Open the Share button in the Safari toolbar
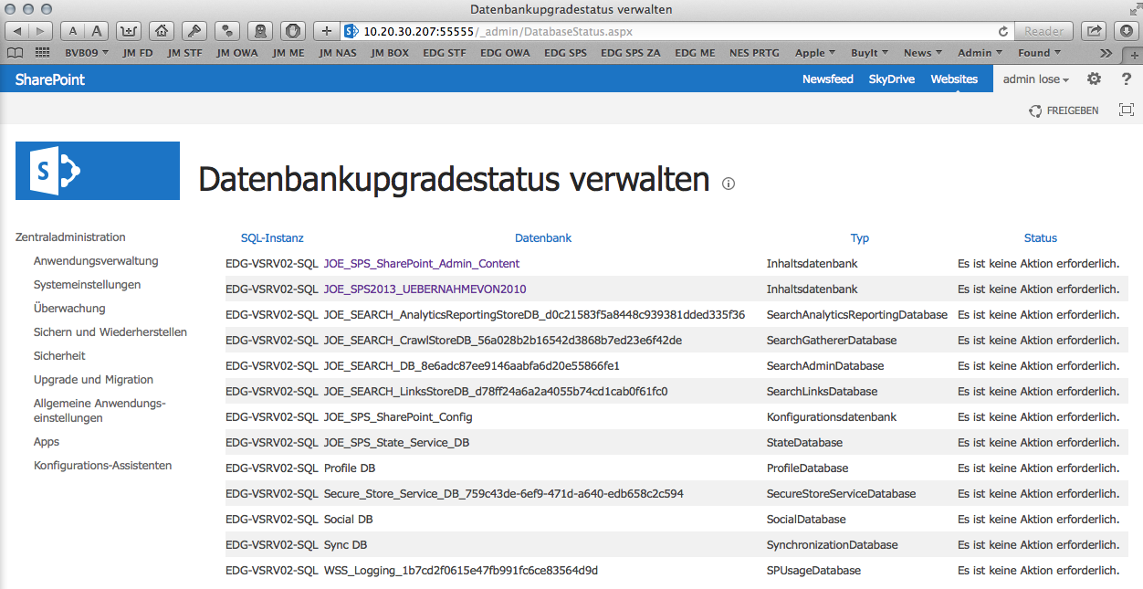Viewport: 1143px width, 589px height. [x=1094, y=31]
